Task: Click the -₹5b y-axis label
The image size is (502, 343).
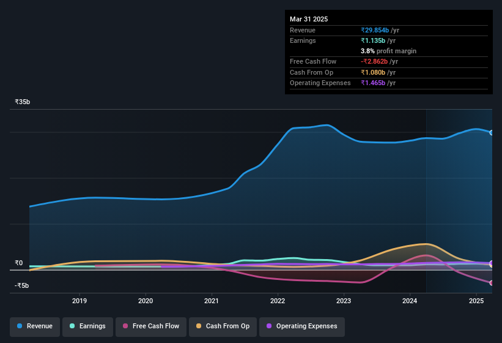Action: (22, 285)
